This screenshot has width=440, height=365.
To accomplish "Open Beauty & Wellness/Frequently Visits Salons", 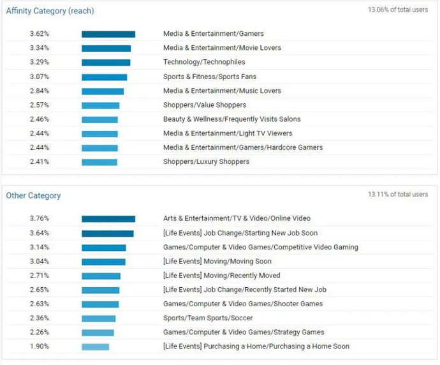I will point(231,119).
